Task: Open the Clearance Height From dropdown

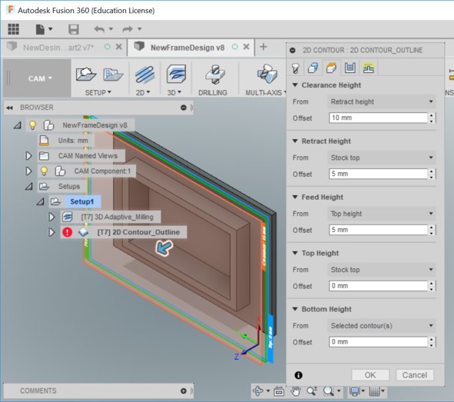Action: point(382,101)
